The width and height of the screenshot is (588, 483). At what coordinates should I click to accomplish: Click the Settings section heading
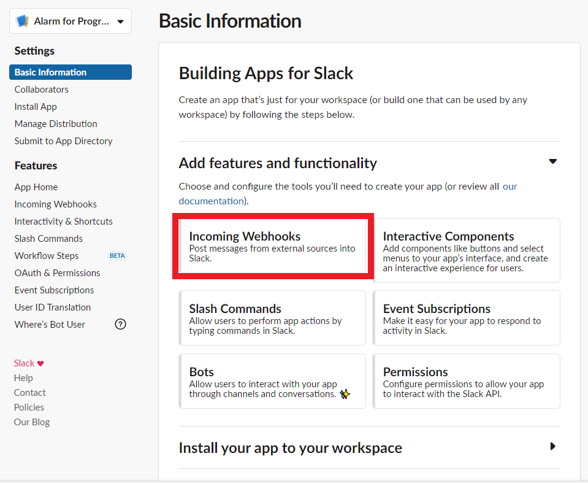pos(34,51)
